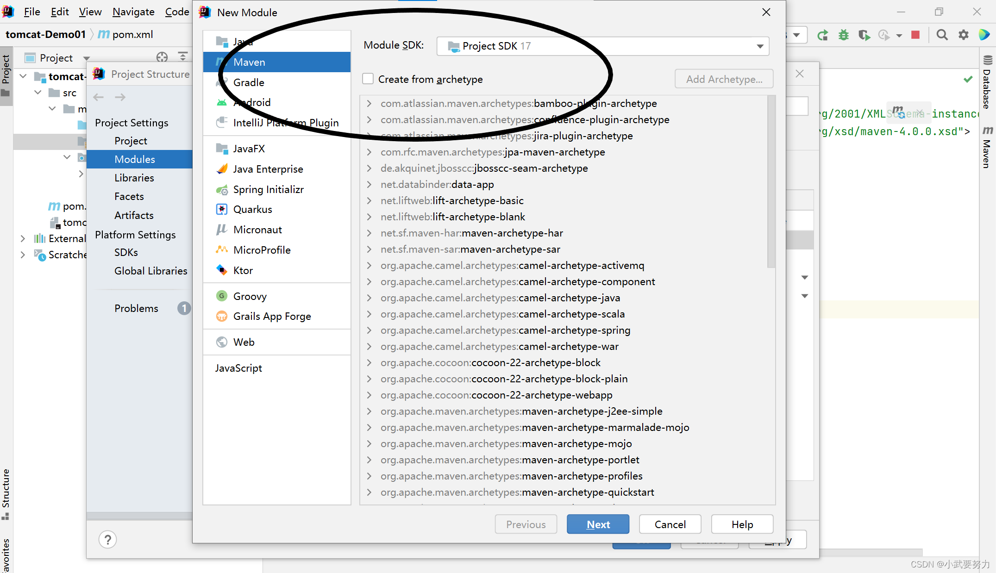This screenshot has height=573, width=996.
Task: Click the Cancel button in New Module
Action: (670, 524)
